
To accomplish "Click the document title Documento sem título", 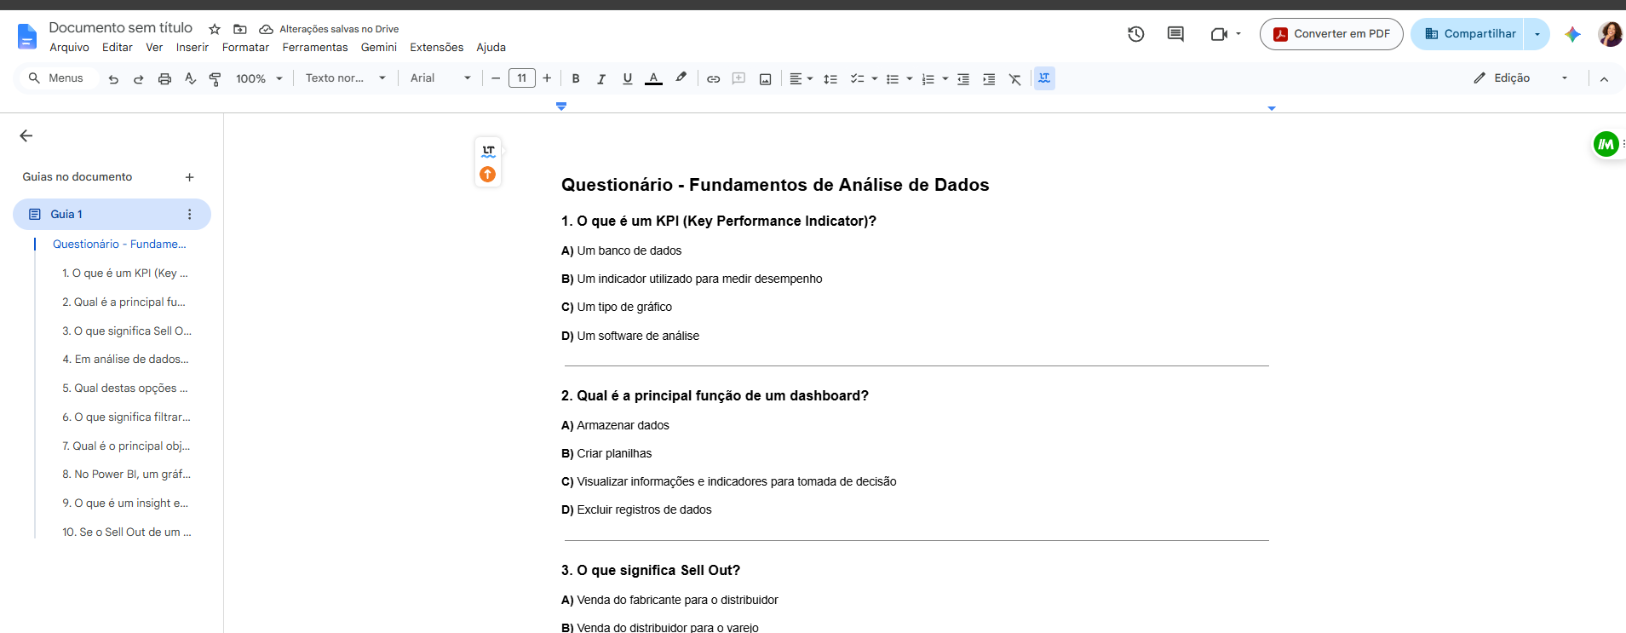I will click(121, 28).
